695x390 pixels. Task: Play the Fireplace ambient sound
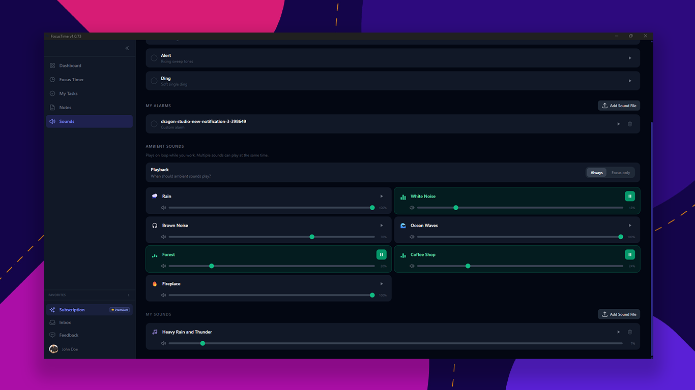coord(382,284)
